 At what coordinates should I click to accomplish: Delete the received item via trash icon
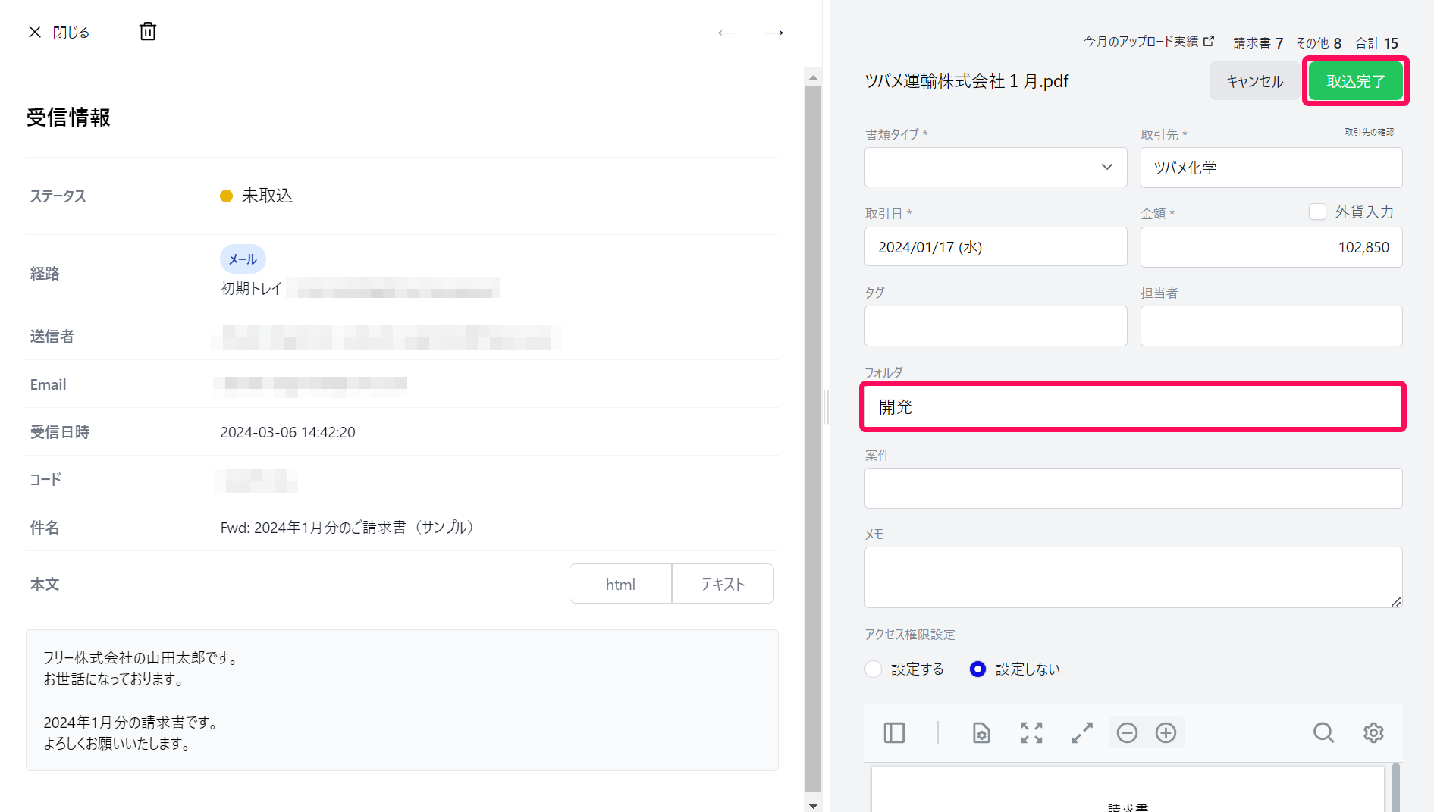coord(148,31)
